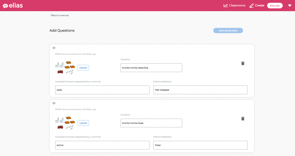Click accepted answers field containing 'kaksi'
This screenshot has width=295, height=156.
tap(102, 90)
